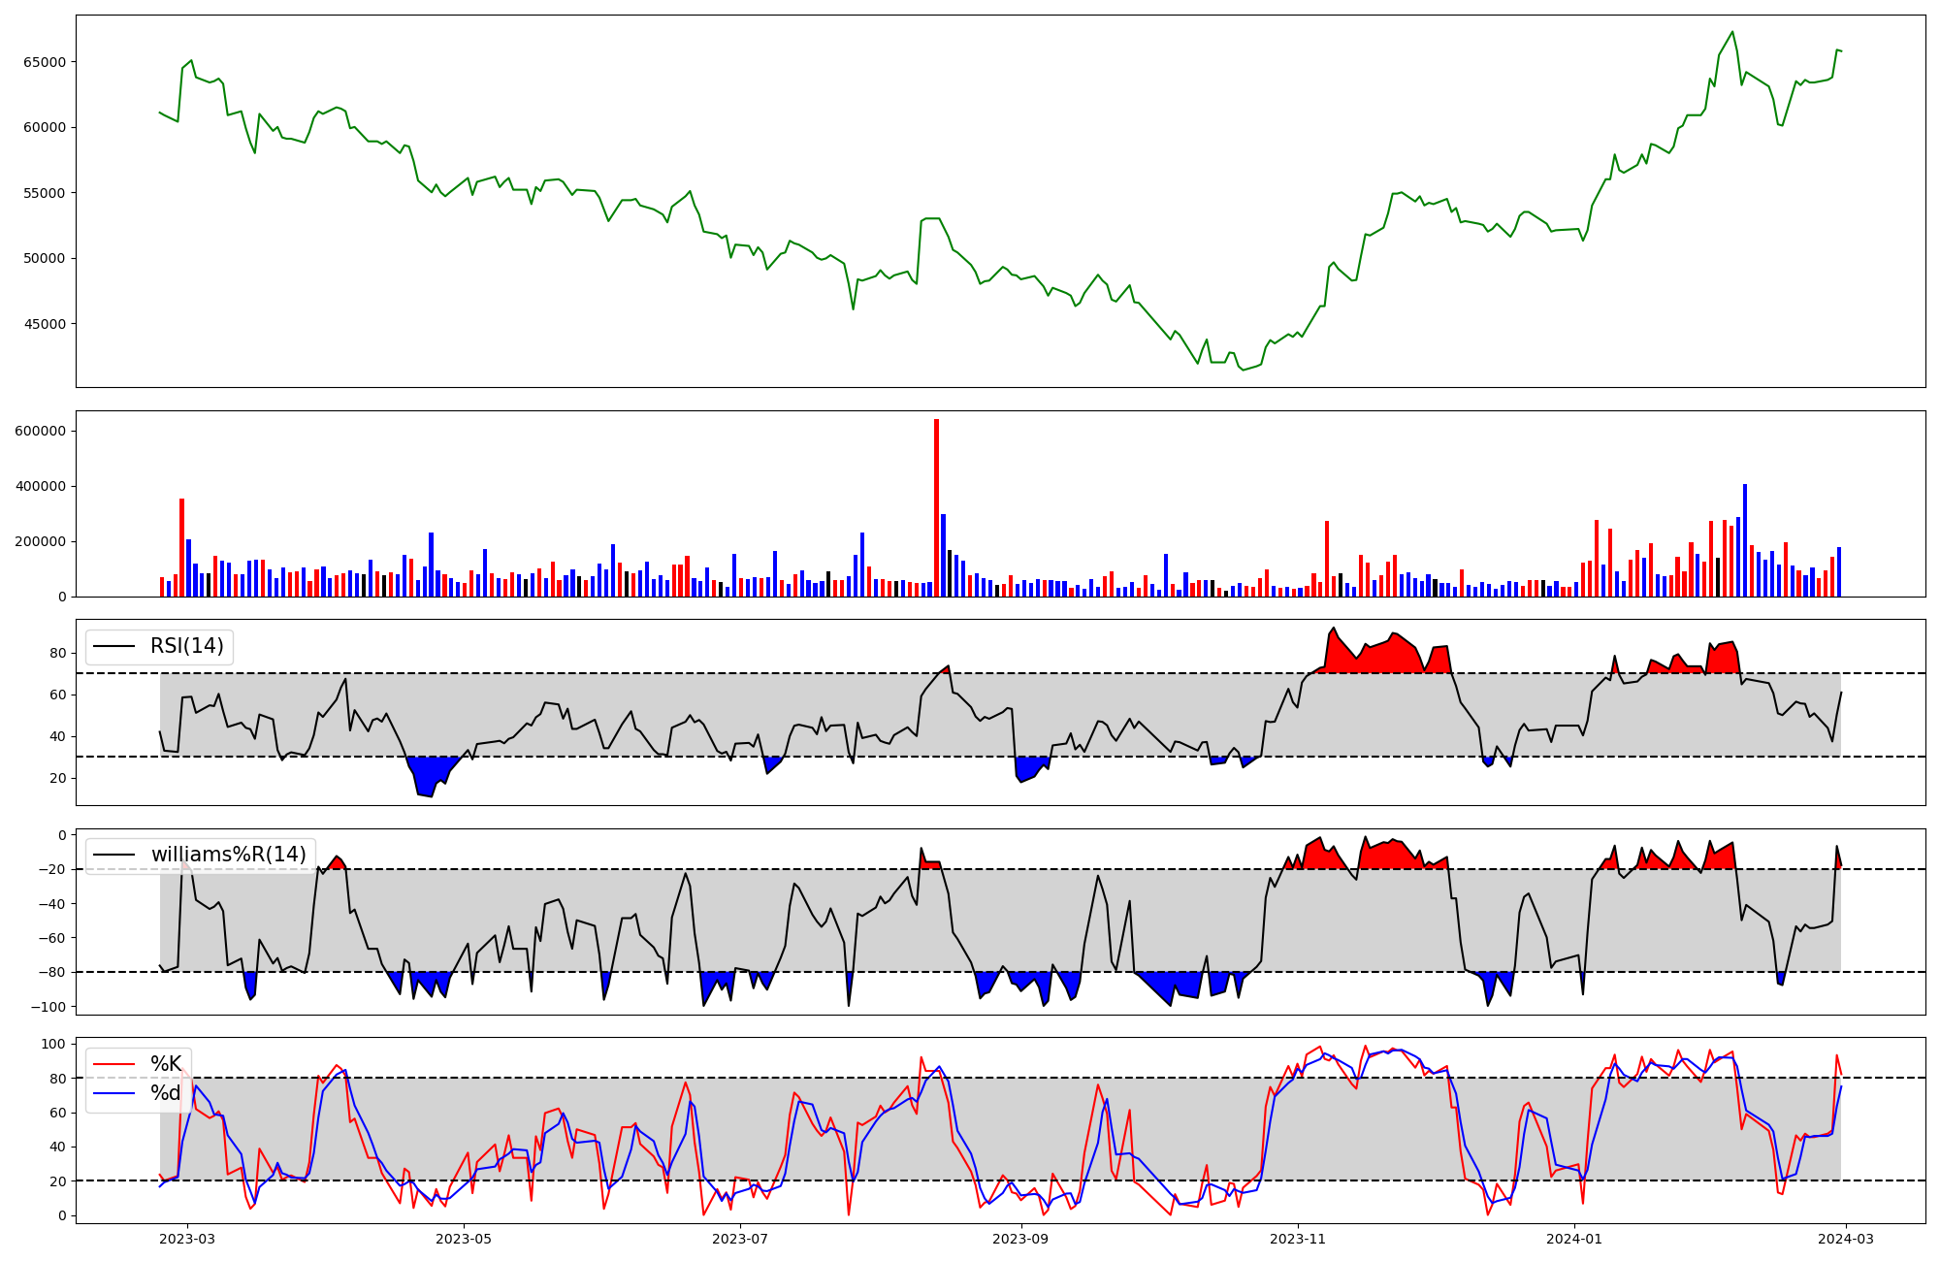The width and height of the screenshot is (1940, 1261).
Task: Click the 80 tick on the RSI axis
Action: [x=58, y=654]
